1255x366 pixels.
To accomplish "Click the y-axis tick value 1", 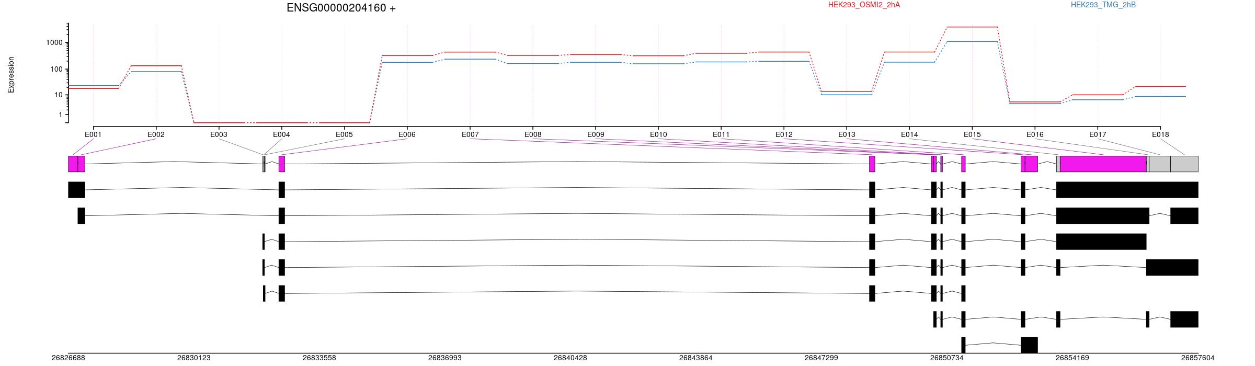I will (x=61, y=115).
